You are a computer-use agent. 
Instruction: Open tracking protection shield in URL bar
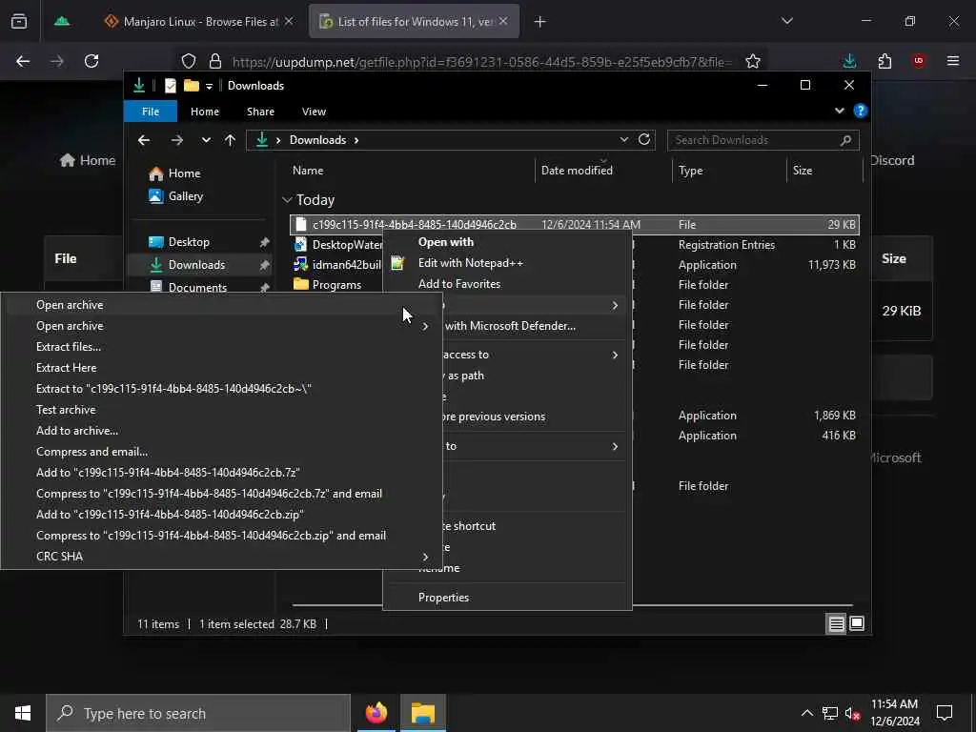pyautogui.click(x=189, y=61)
